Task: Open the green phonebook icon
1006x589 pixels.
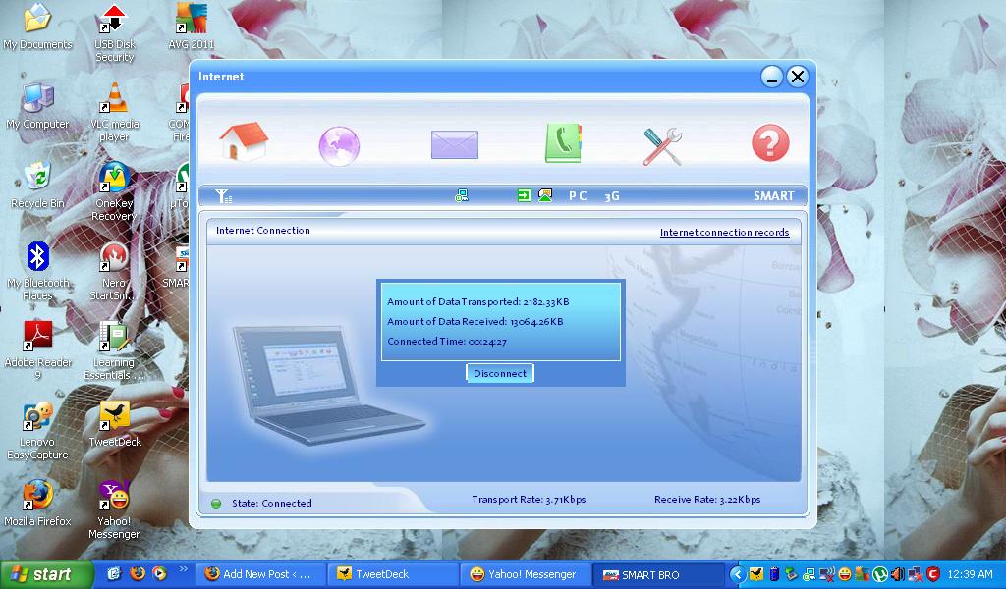Action: (x=563, y=143)
